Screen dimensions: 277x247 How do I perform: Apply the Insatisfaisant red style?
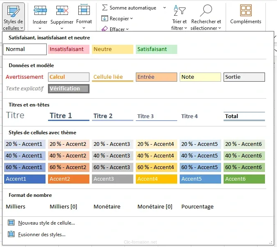tap(68, 49)
